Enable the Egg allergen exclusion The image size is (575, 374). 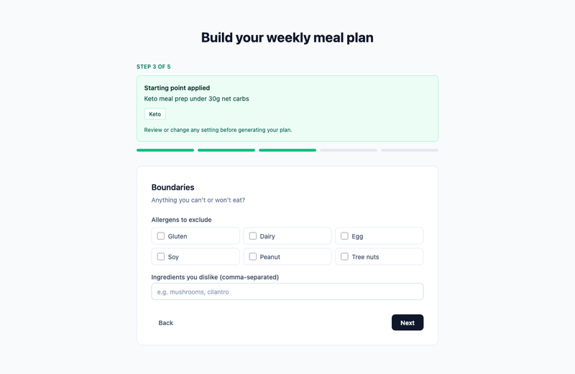(x=344, y=236)
